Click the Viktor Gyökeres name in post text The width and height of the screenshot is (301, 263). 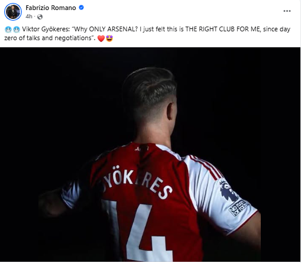coord(46,29)
